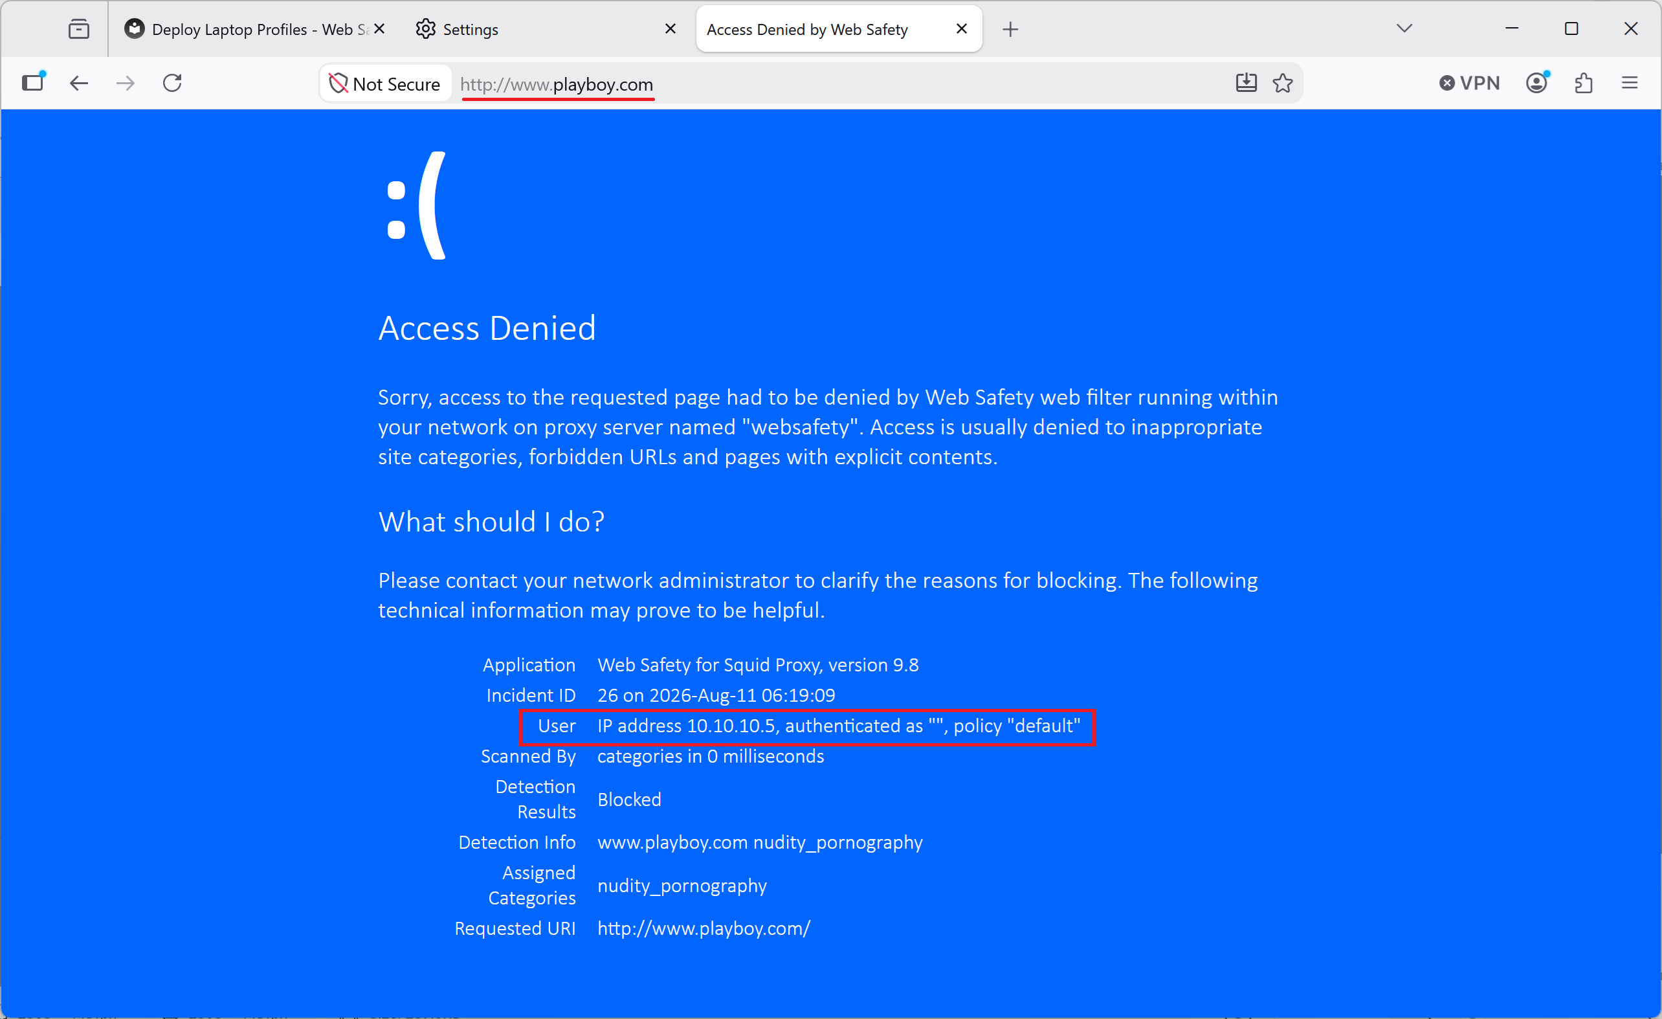Select the Incident ID value 26 on 2026-Aug-11
The width and height of the screenshot is (1662, 1019).
point(716,695)
